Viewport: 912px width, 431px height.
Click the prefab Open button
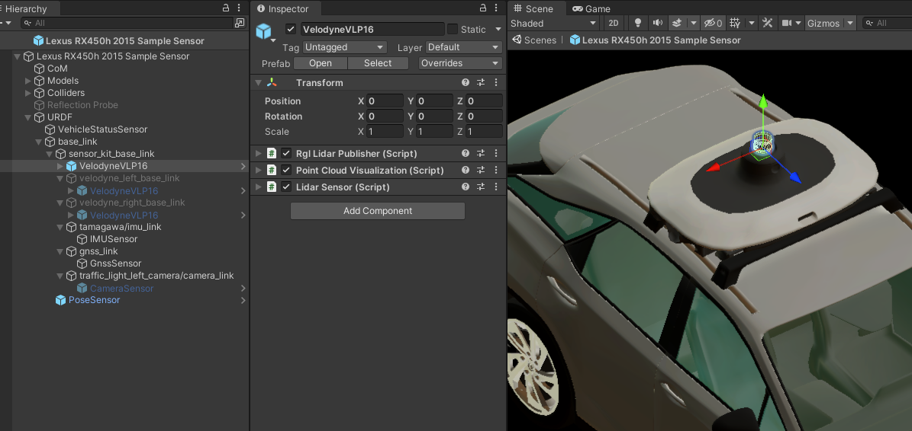321,63
